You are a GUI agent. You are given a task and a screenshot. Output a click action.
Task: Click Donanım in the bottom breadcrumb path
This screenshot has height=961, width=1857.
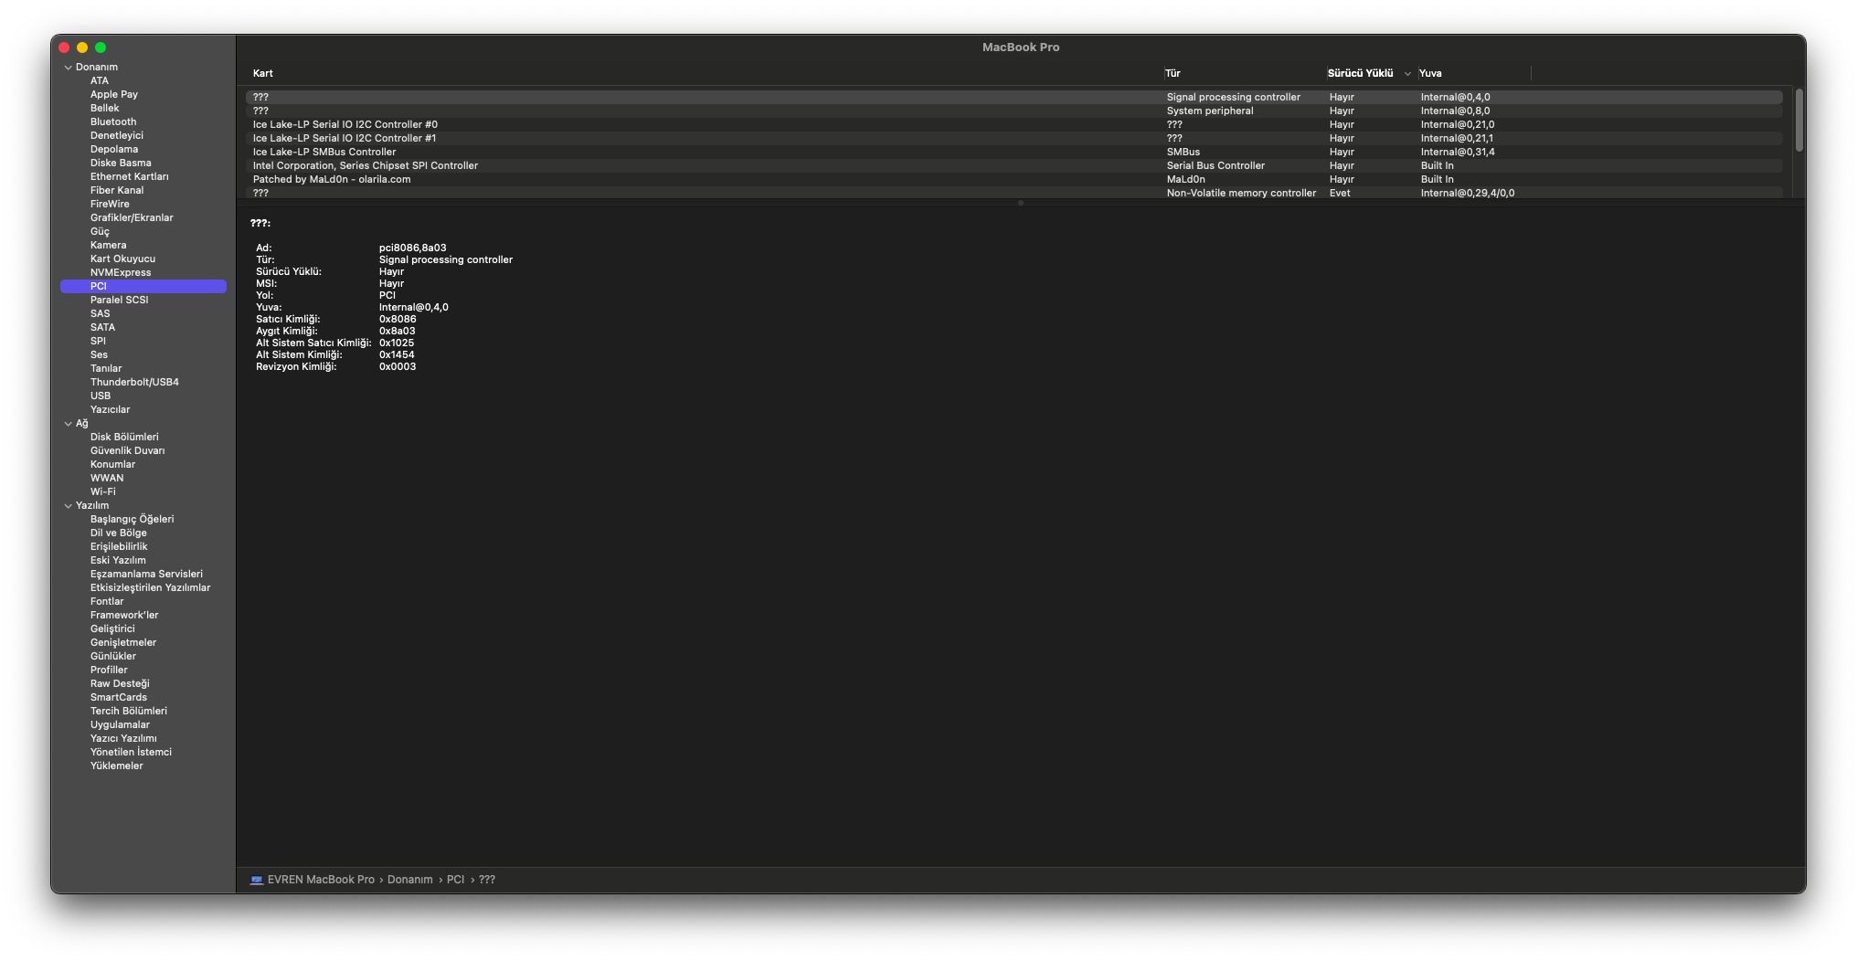pos(409,880)
